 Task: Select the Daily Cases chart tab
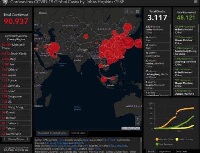pos(182,151)
